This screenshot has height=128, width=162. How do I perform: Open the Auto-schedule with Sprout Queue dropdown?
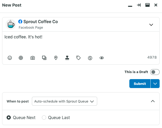point(65,101)
